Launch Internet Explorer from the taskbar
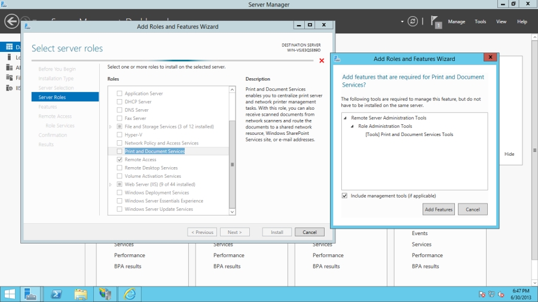 coord(130,294)
